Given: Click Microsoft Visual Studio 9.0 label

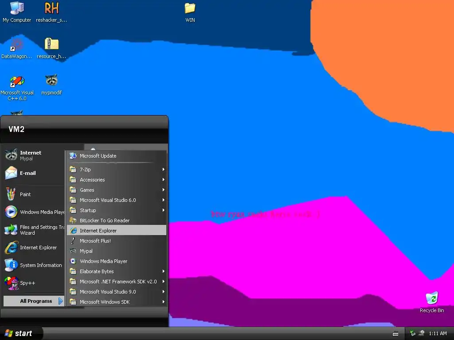Looking at the screenshot, I should pyautogui.click(x=108, y=291).
